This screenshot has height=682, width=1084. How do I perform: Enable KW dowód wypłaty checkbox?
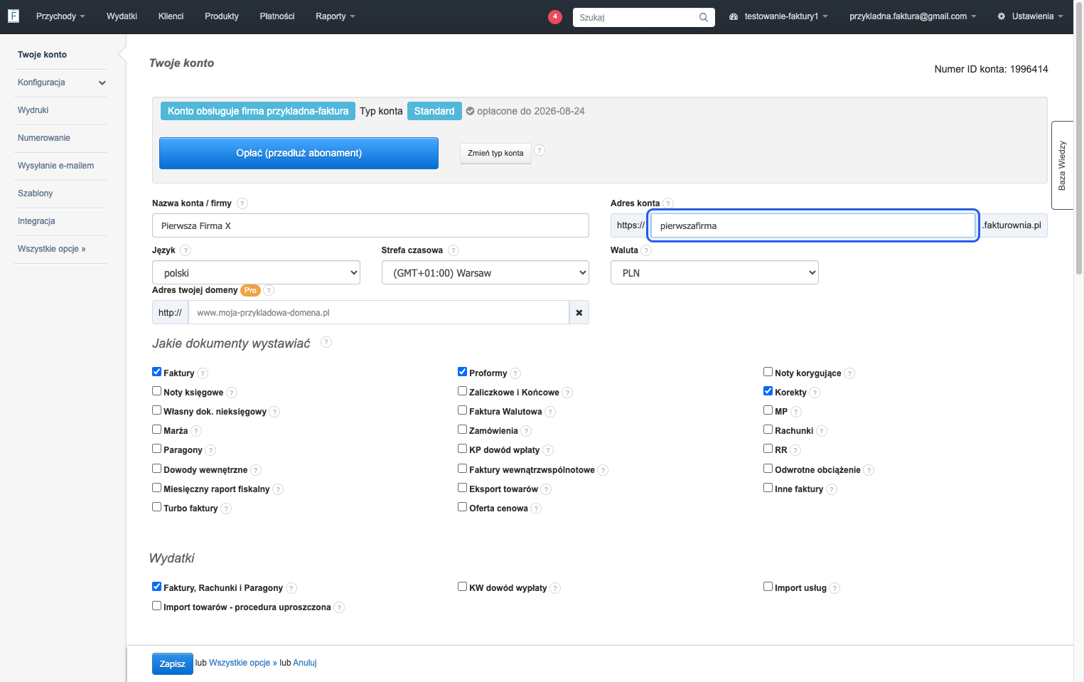[x=462, y=587]
